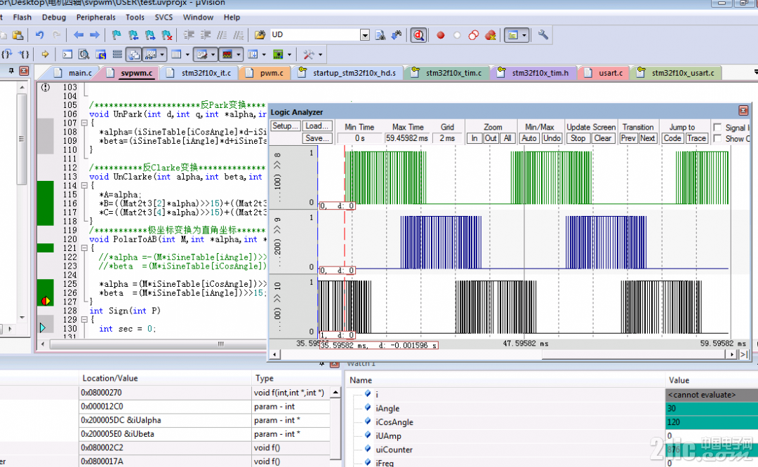Open the Toolbox dropdown arrow
Screen dimensions: 758x467
[x=321, y=55]
